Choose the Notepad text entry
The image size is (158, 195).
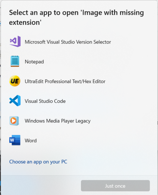coord(34,62)
